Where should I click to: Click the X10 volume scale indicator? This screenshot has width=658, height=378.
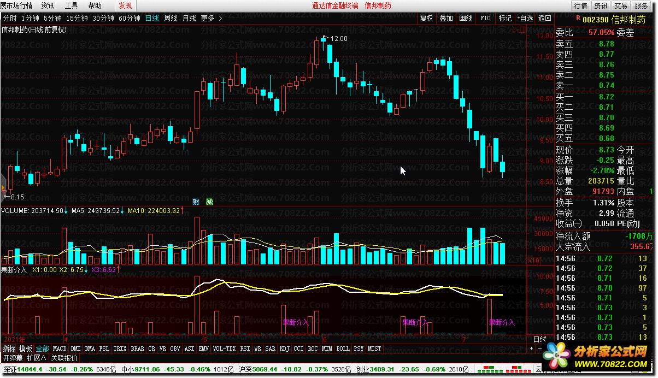pyautogui.click(x=533, y=261)
